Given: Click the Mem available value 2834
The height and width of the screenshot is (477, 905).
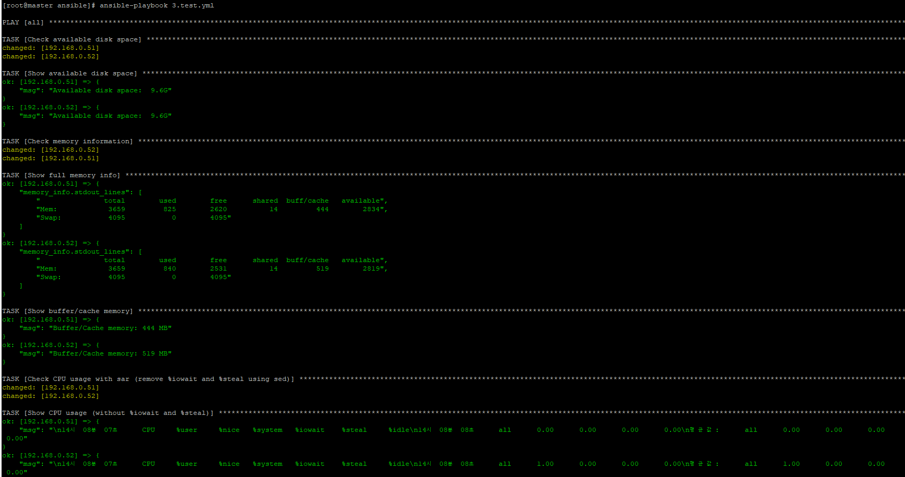Looking at the screenshot, I should tap(371, 209).
